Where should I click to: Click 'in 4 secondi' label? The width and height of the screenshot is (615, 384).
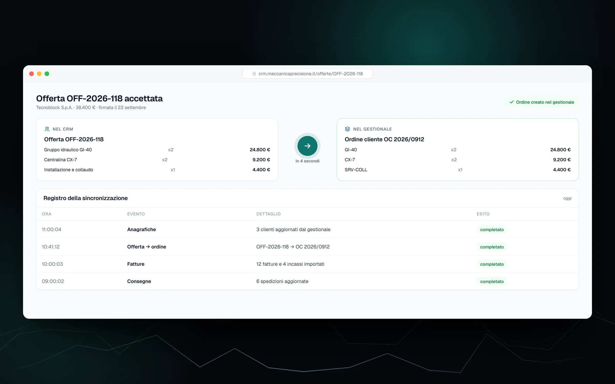(307, 161)
